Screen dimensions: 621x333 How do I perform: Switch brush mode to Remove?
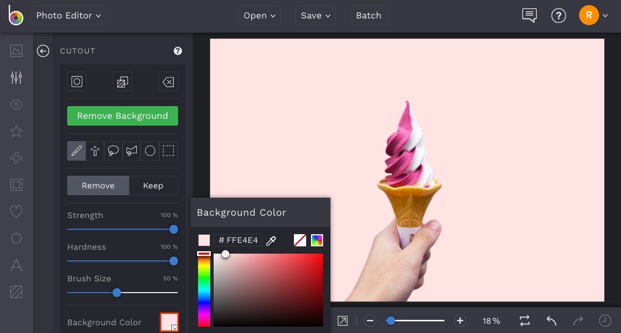pos(98,185)
